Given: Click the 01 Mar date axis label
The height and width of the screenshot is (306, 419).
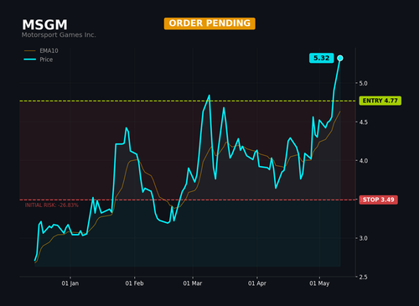Looking at the screenshot, I should point(193,283).
